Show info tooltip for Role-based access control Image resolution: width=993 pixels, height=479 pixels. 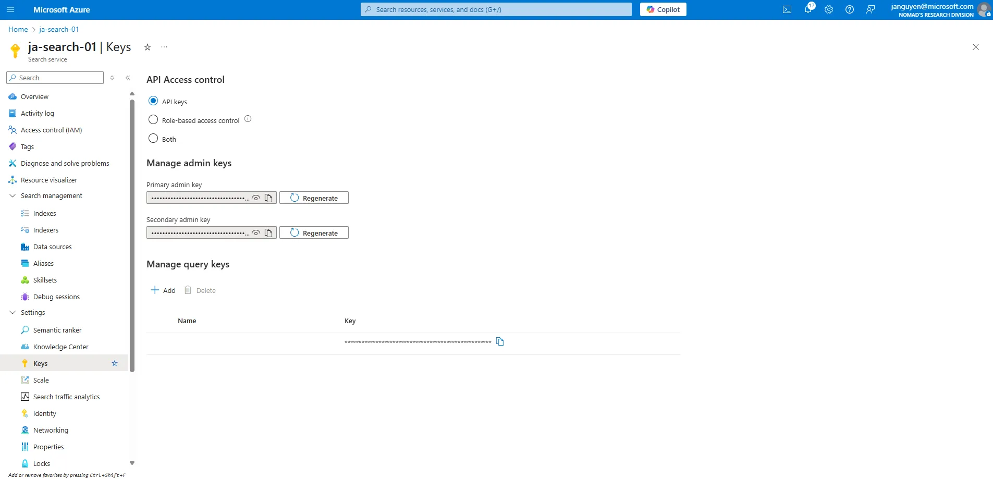[x=248, y=119]
